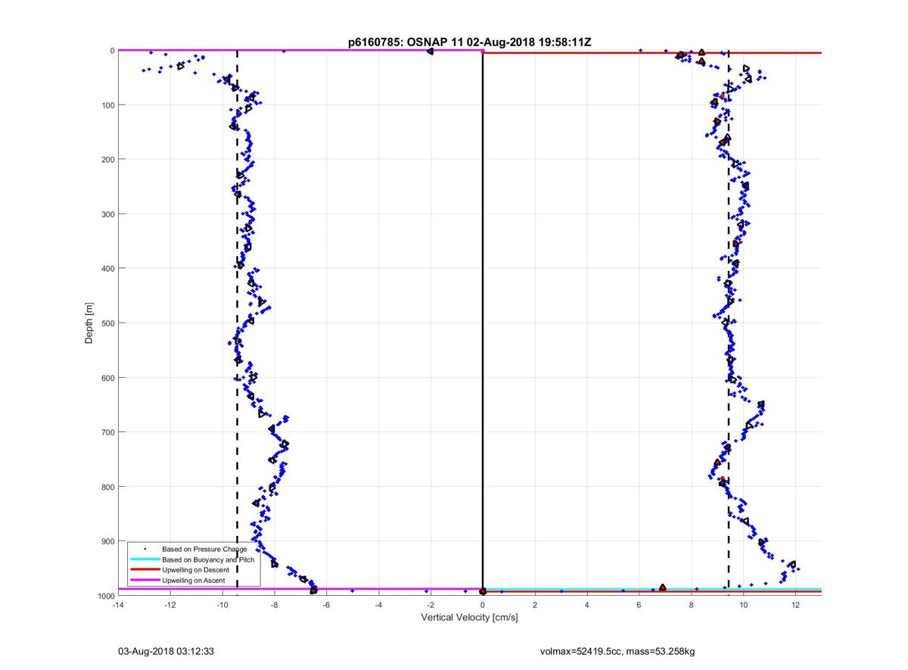Click velocity axis tick label '-8'
The width and height of the screenshot is (908, 670).
(x=274, y=606)
